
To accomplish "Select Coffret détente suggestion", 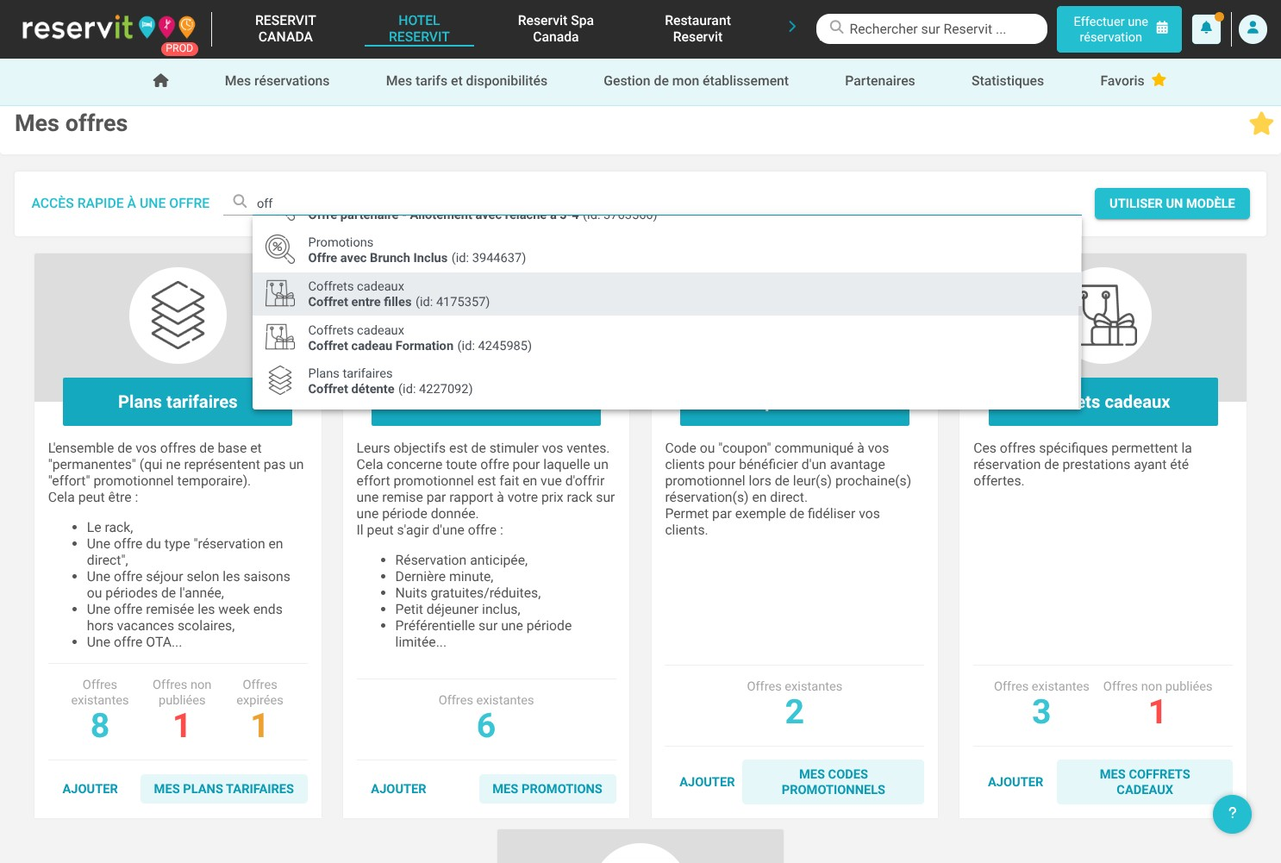I will (x=666, y=381).
